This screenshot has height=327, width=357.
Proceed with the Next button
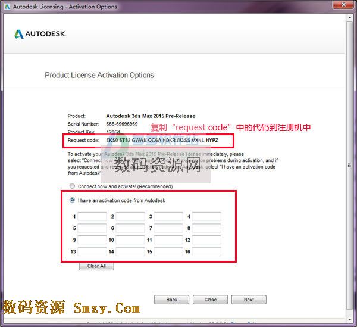click(x=249, y=300)
